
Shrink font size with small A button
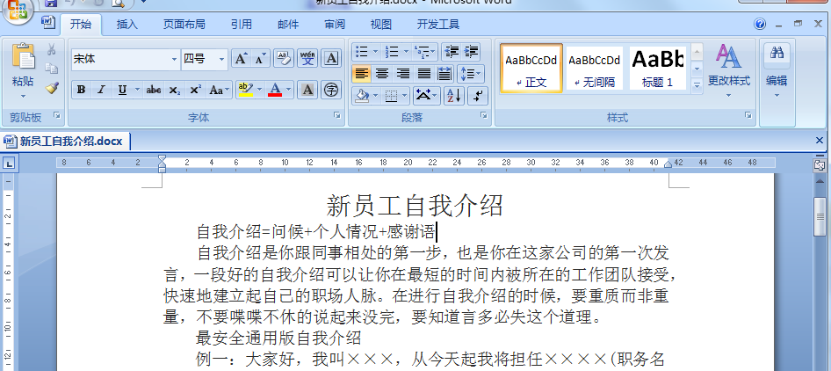[260, 59]
